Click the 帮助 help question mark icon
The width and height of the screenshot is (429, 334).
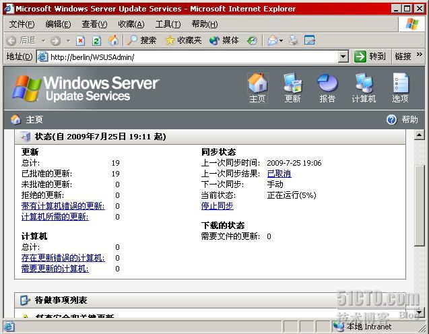point(391,120)
